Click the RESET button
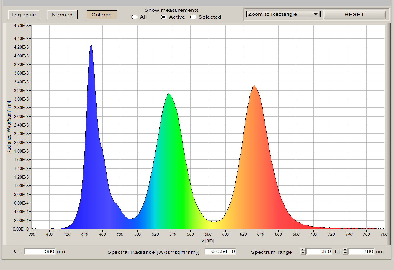The width and height of the screenshot is (394, 270). [x=354, y=15]
